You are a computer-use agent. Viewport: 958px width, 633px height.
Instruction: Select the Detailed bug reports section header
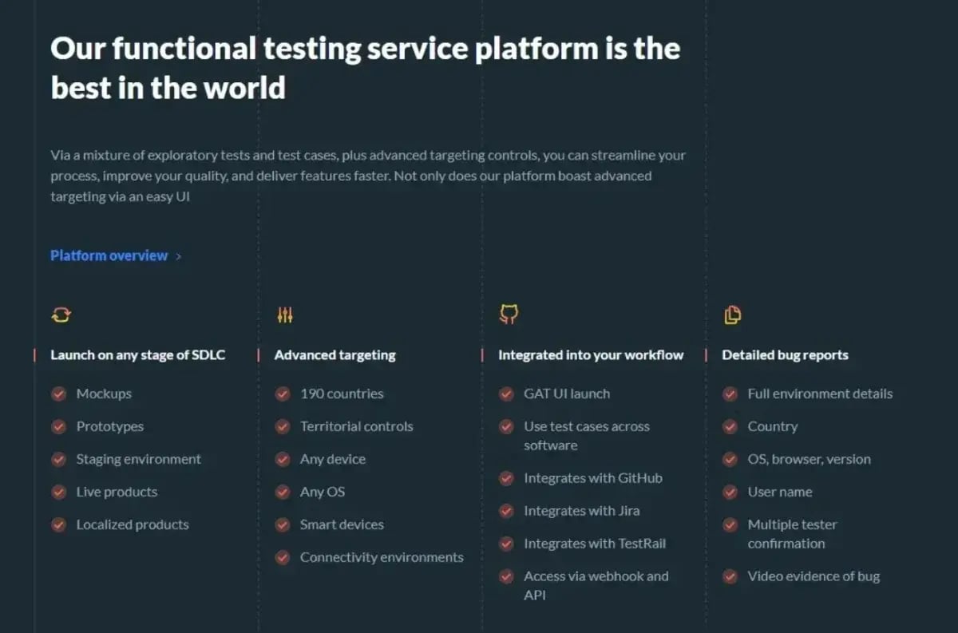(786, 355)
